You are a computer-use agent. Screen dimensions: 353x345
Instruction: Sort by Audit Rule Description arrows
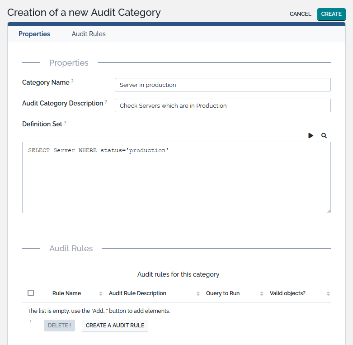point(198,293)
